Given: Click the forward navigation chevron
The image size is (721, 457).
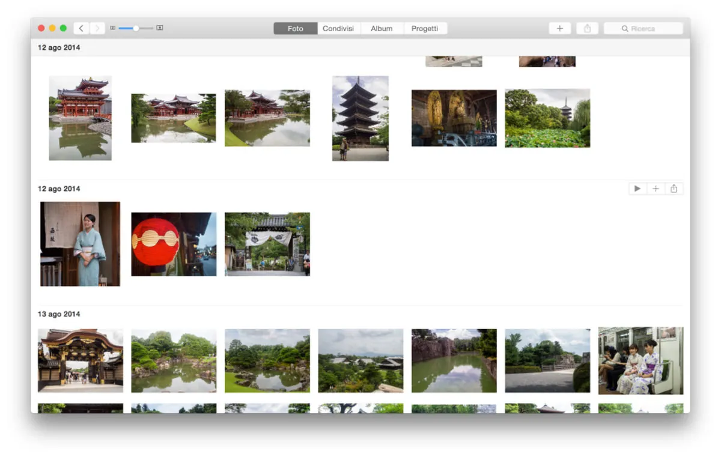Looking at the screenshot, I should click(98, 28).
